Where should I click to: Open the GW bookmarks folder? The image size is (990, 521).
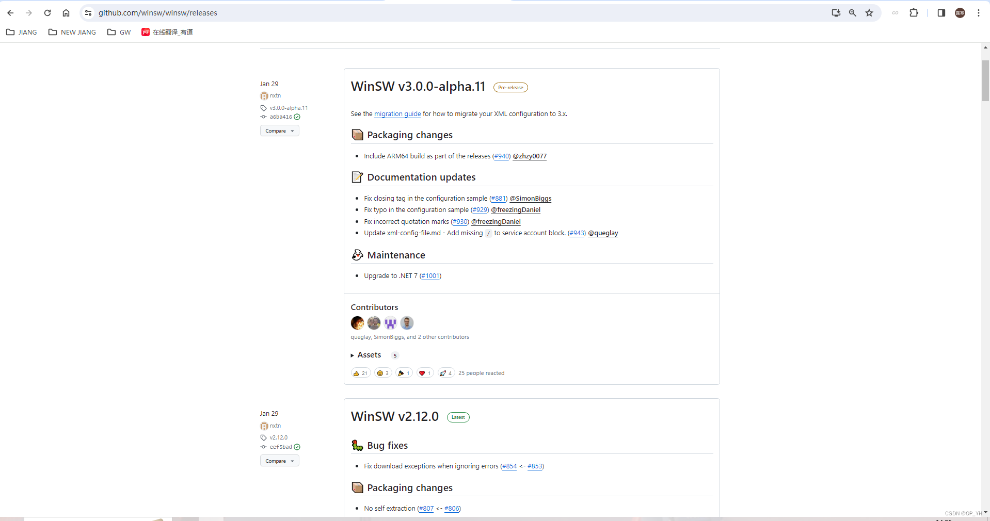(x=118, y=32)
